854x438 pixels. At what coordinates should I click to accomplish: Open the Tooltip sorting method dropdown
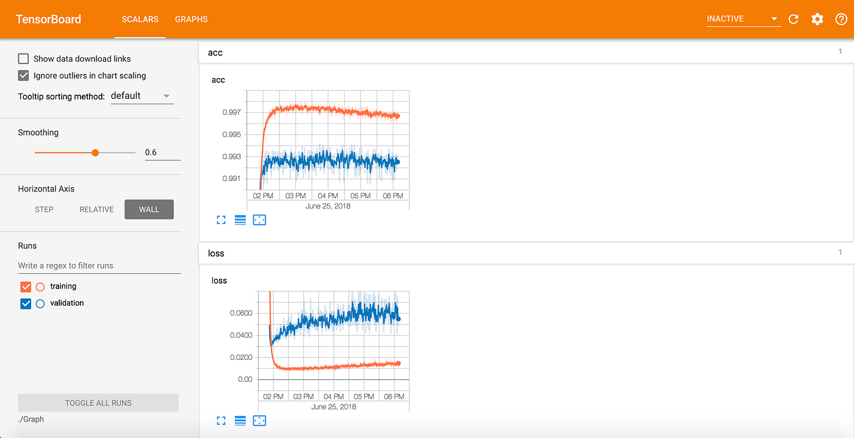click(x=142, y=96)
